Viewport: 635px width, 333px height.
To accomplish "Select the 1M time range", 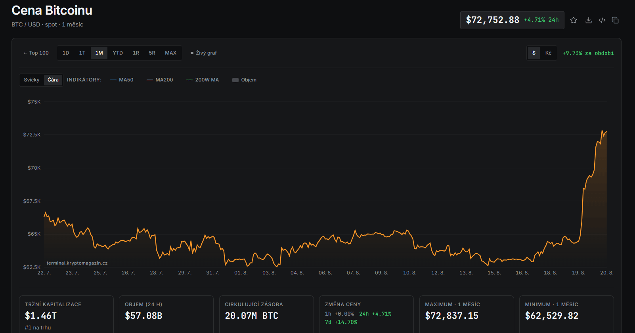I will [x=99, y=53].
